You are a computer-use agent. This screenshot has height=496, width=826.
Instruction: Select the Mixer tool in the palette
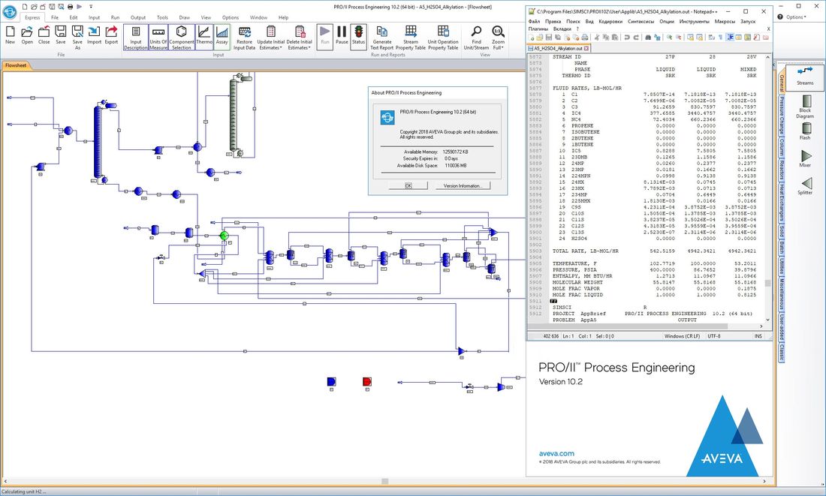[805, 155]
